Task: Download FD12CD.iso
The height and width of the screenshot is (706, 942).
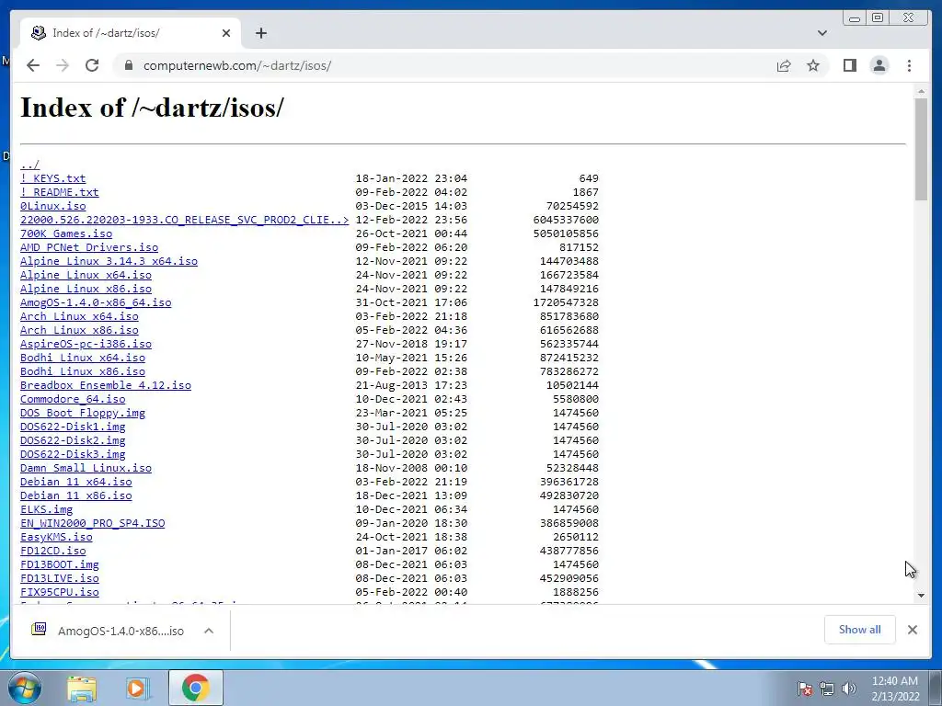Action: point(52,552)
